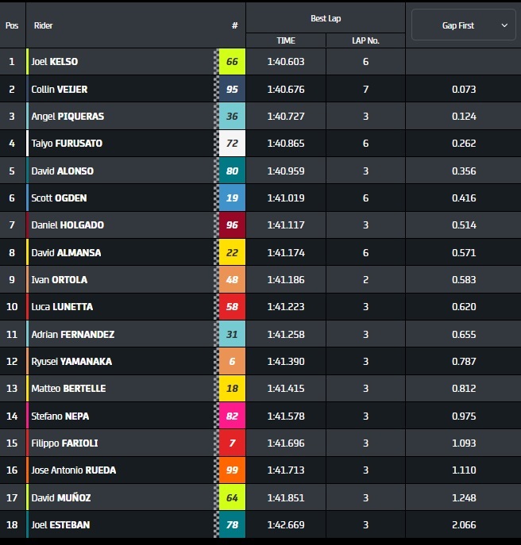521x545 pixels.
Task: Open the Gap First dropdown
Action: [x=463, y=25]
